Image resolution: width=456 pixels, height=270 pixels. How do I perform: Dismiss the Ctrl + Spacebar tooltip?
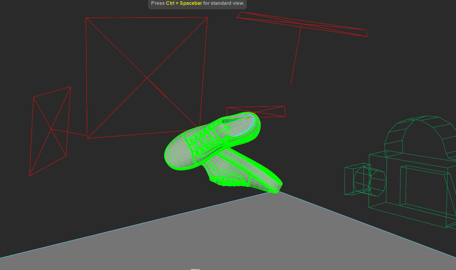(197, 3)
